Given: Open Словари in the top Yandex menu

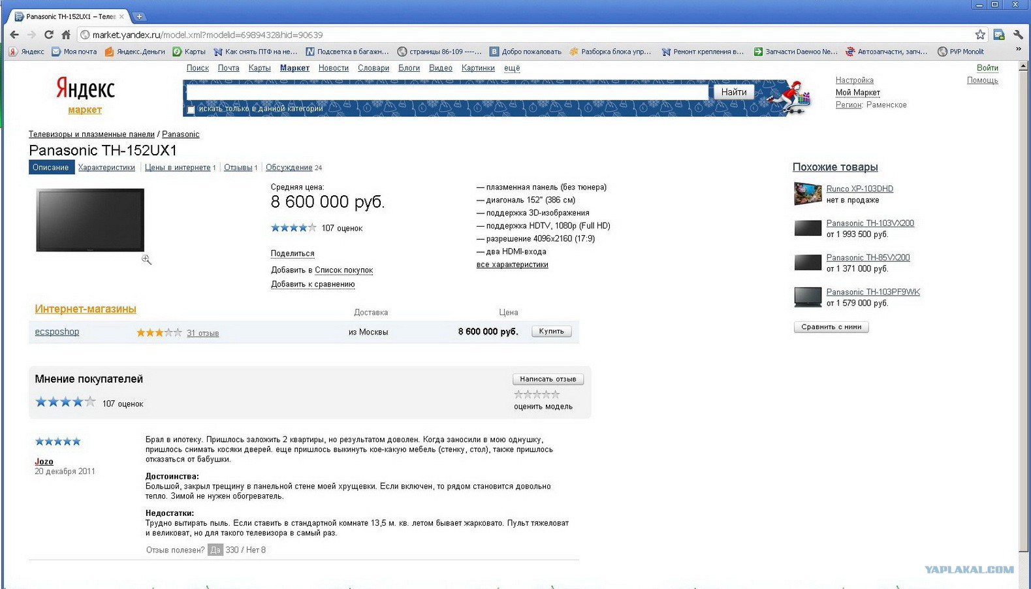Looking at the screenshot, I should [373, 68].
